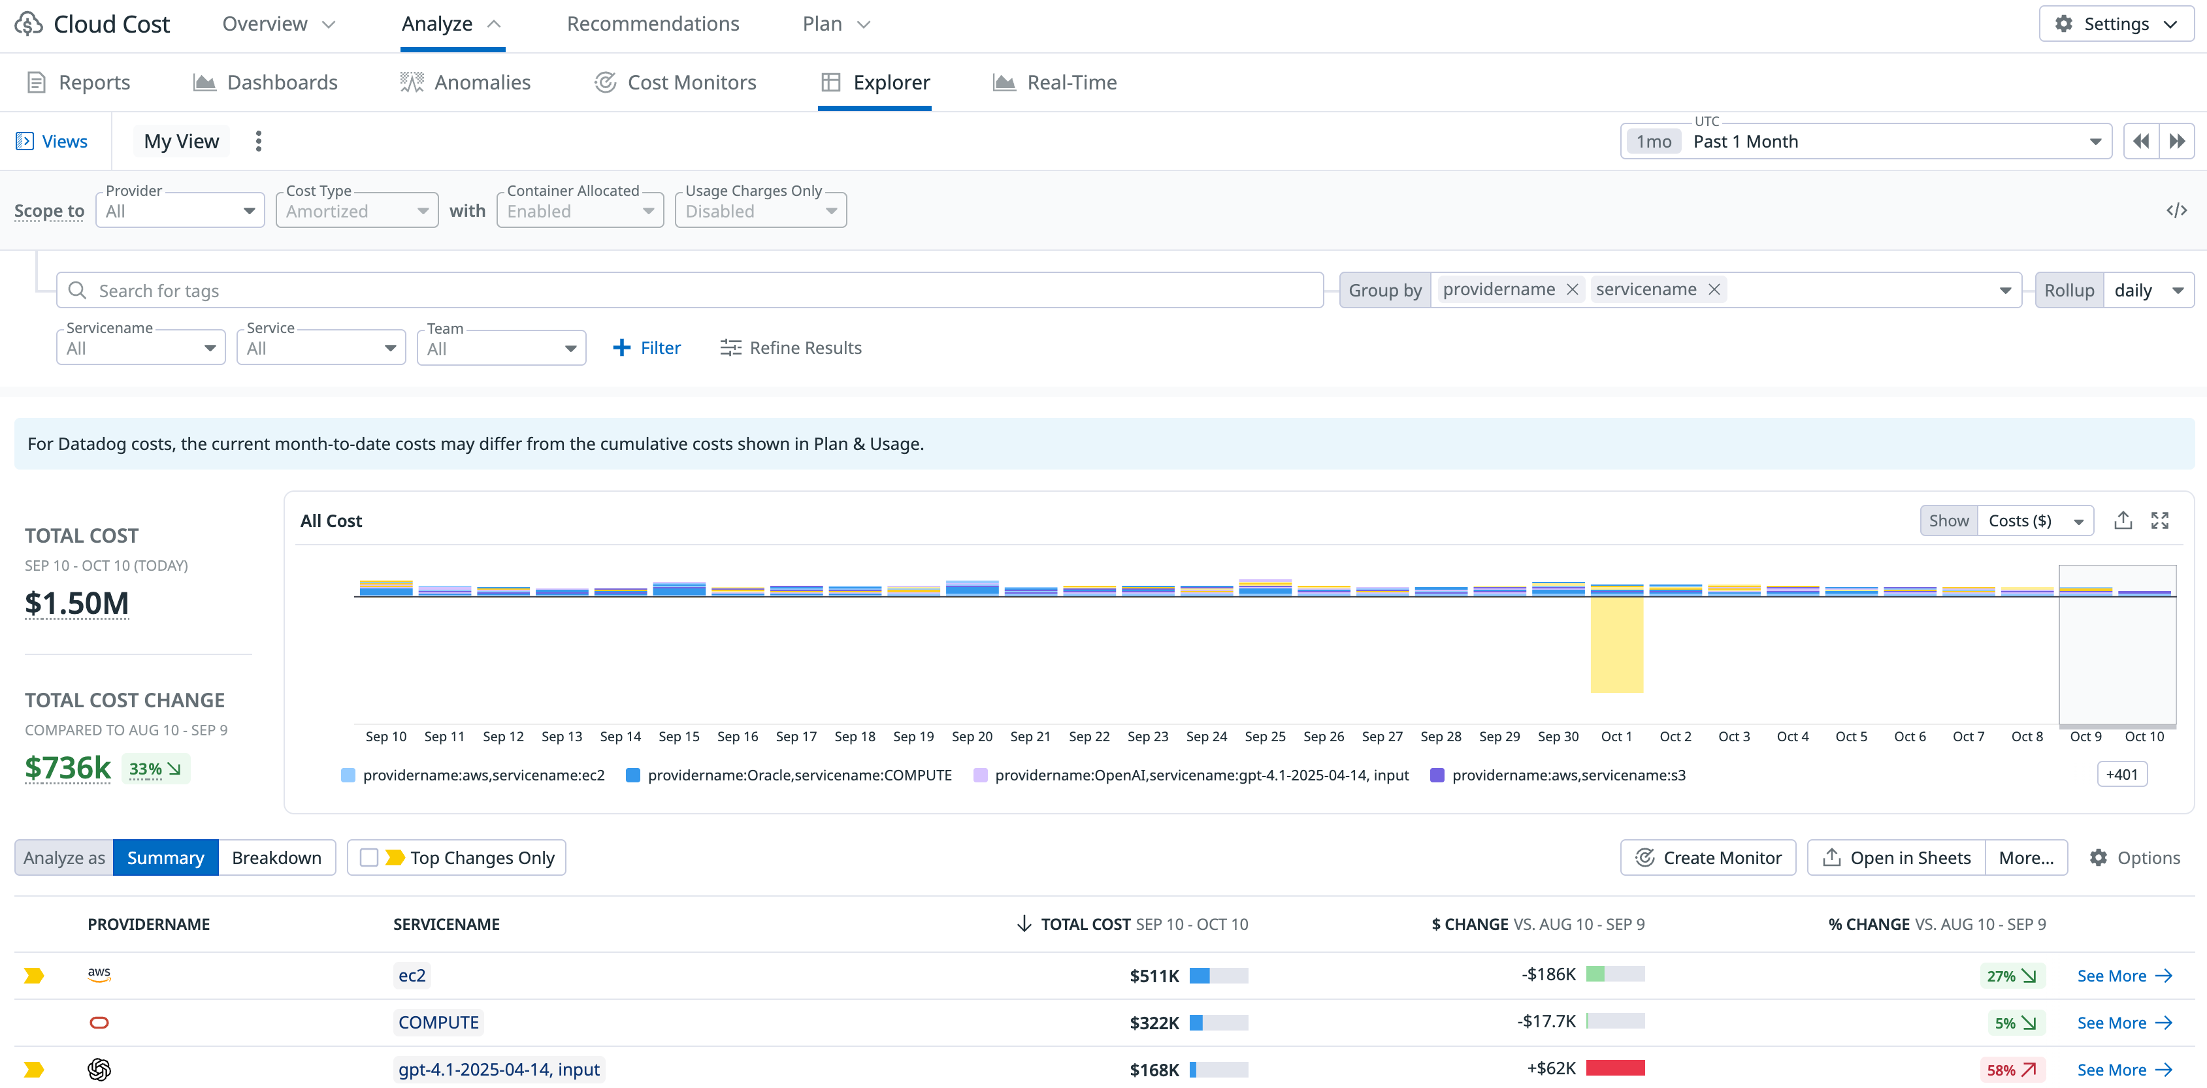Click See More for ec2 row
This screenshot has width=2207, height=1088.
click(2124, 976)
